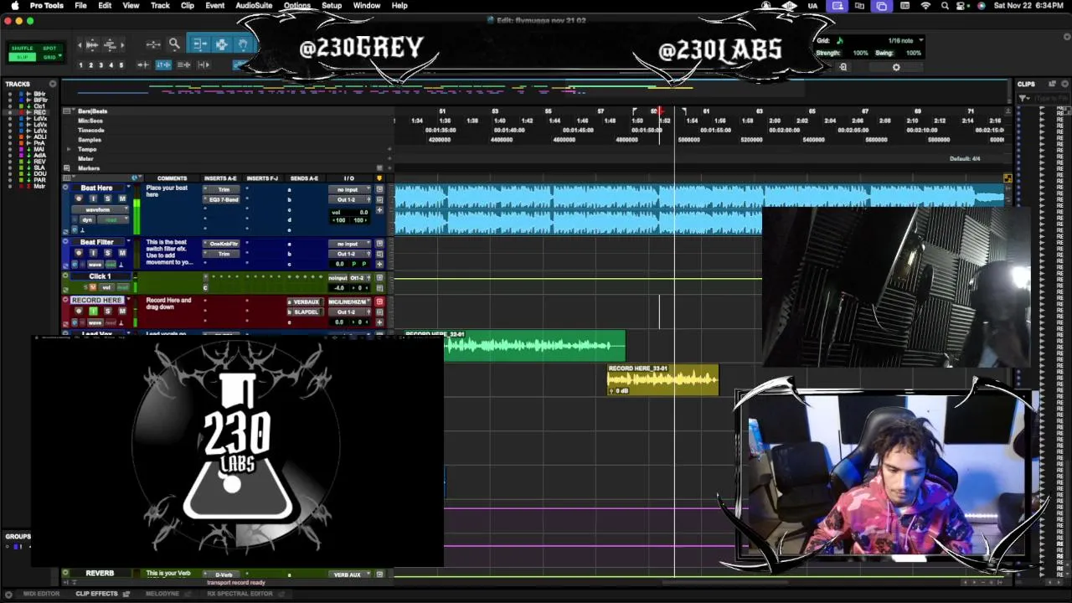This screenshot has height=603, width=1072.
Task: Open the File menu
Action: coord(80,6)
